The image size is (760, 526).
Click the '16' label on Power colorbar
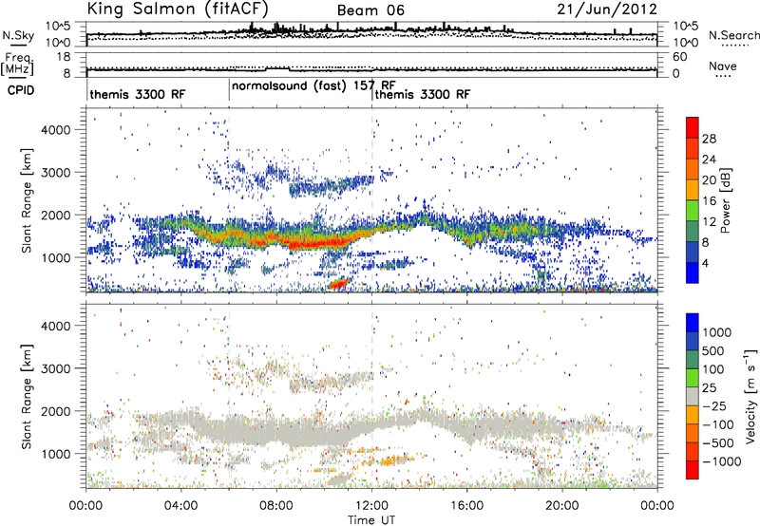[709, 201]
